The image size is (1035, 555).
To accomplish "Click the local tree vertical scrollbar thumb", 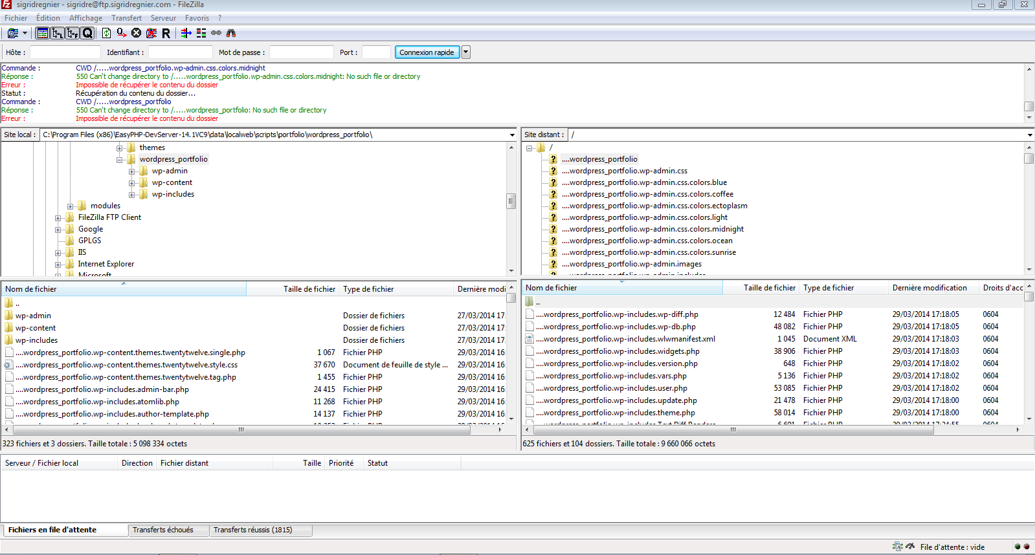I will (x=511, y=201).
